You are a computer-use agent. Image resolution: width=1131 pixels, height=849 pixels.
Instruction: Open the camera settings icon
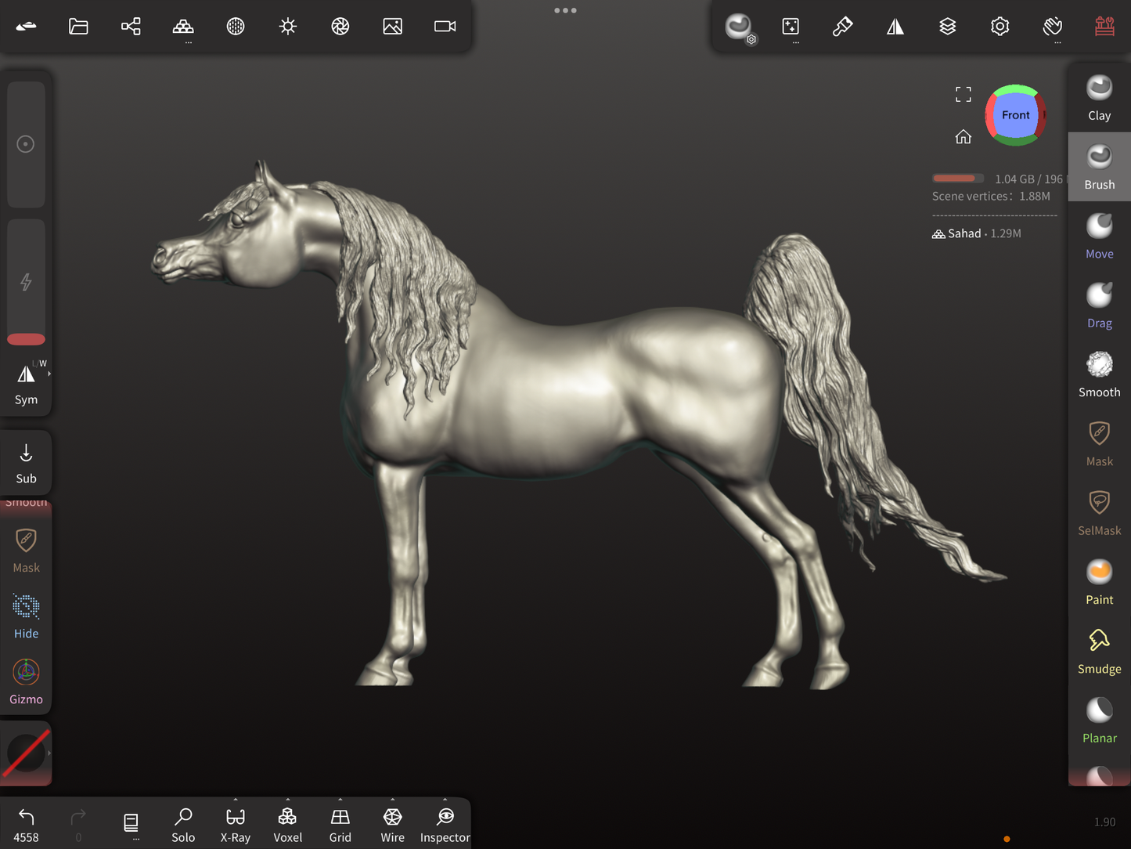pos(445,27)
